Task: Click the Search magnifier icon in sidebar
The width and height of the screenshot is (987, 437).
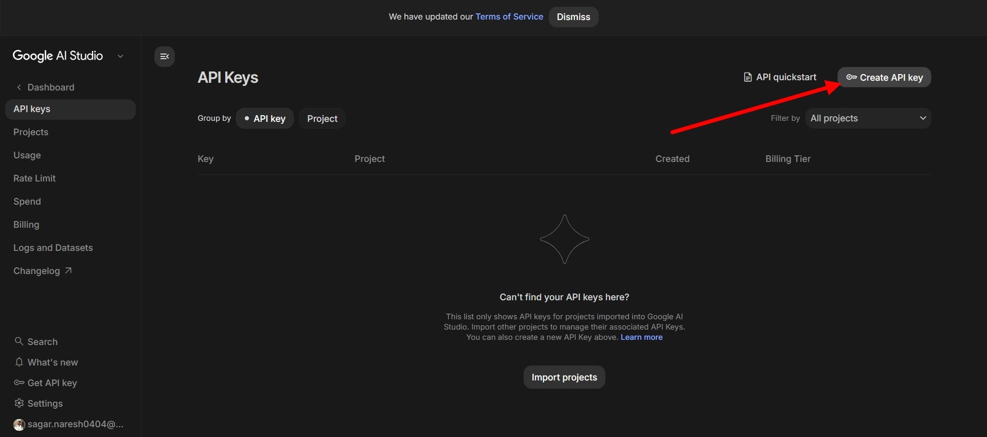Action: click(x=19, y=341)
